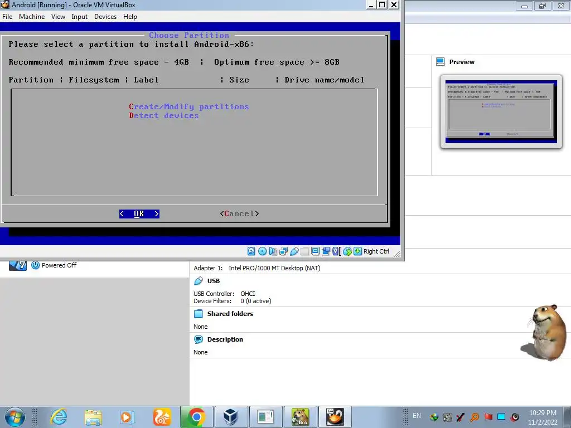Click Device Filters 0 (0 active) text

click(233, 301)
